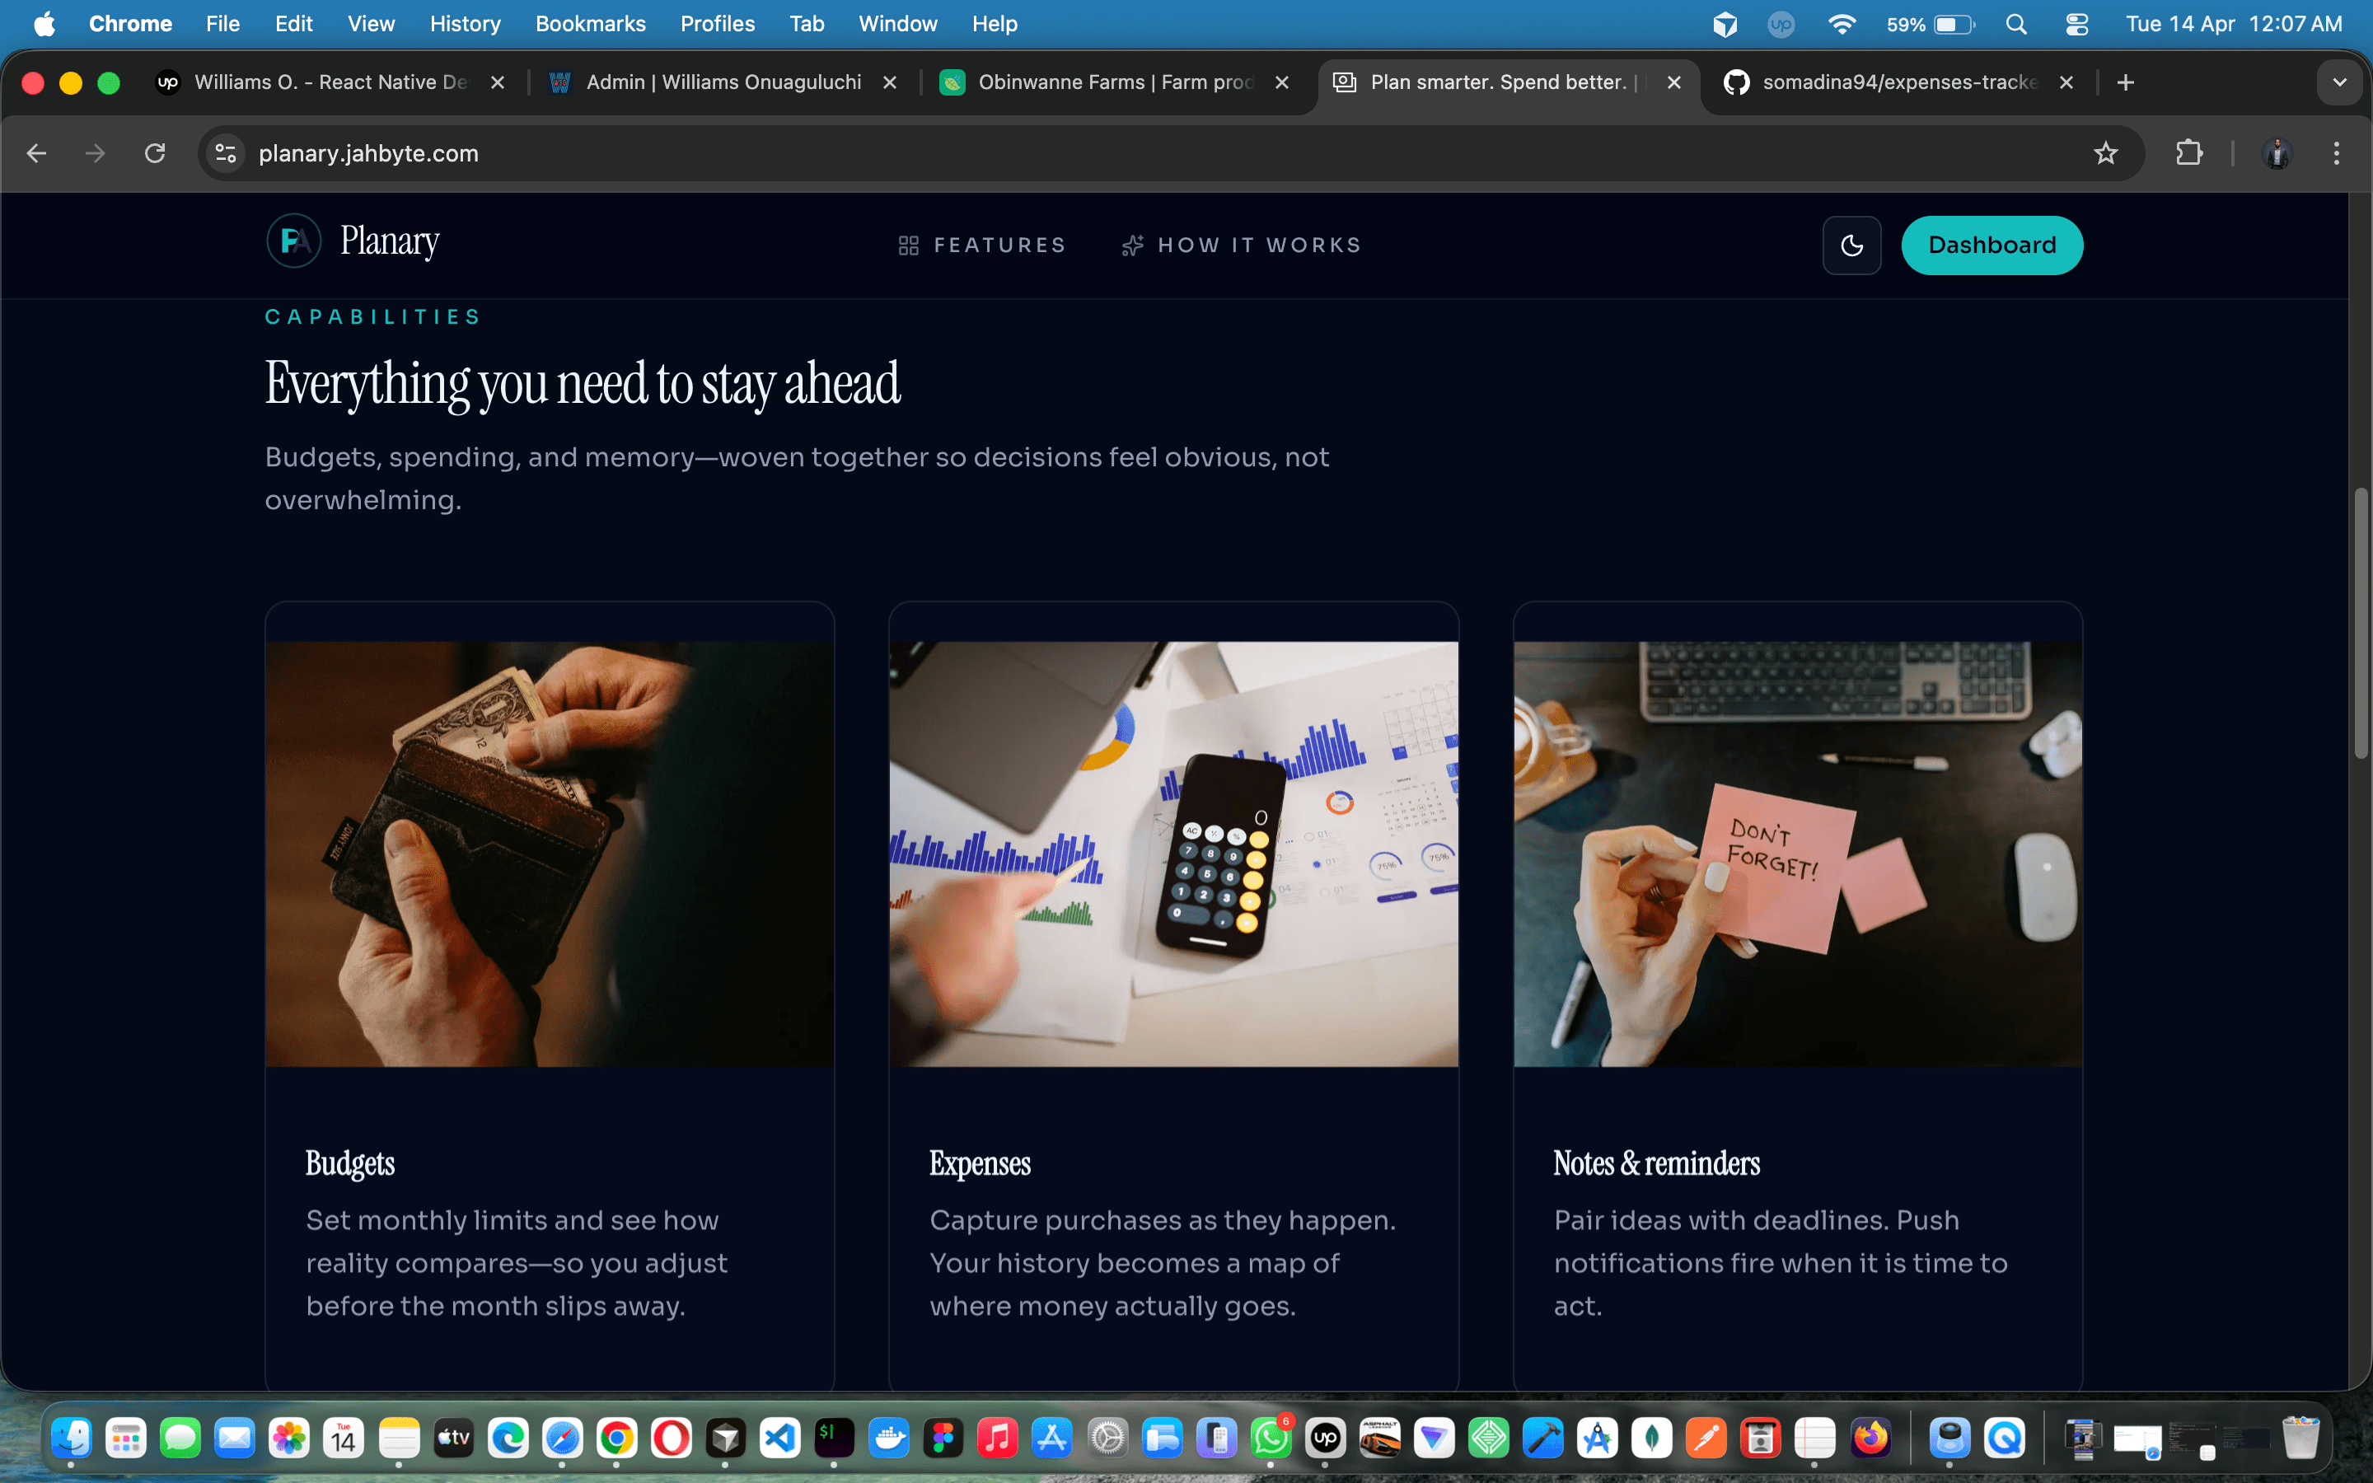
Task: Launch Postman from the dock
Action: tap(1706, 1437)
